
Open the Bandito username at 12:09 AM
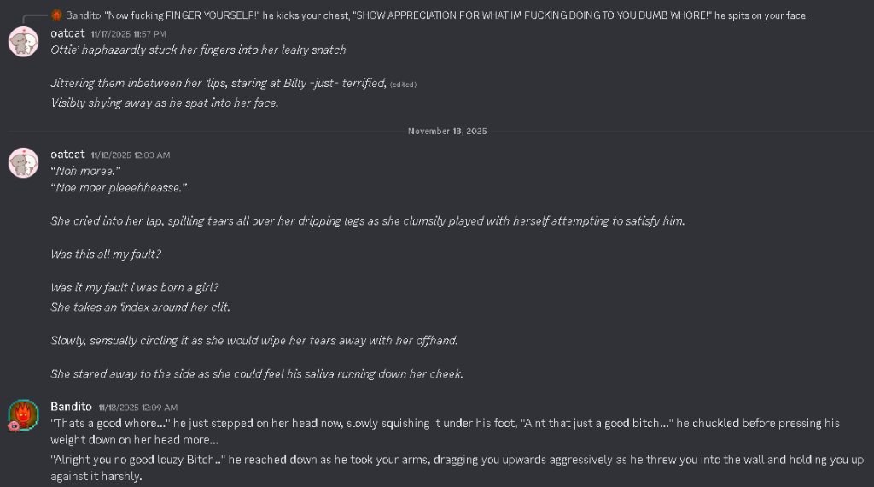click(71, 407)
